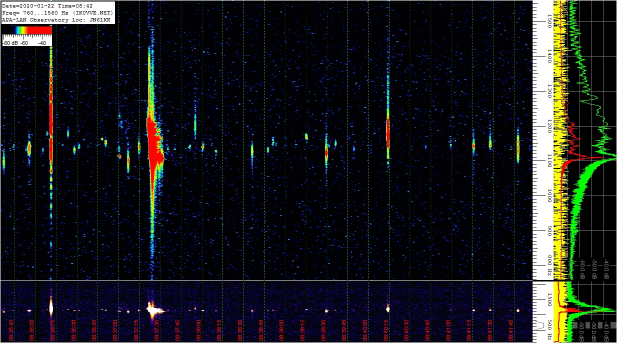This screenshot has width=617, height=343.
Task: Select the 08:37:30 time marker
Action: click(x=157, y=330)
